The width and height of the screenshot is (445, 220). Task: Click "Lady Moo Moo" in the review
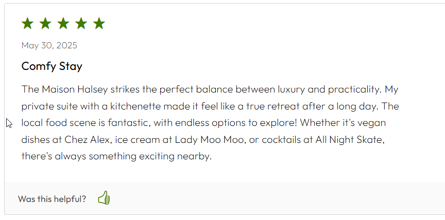coord(209,140)
